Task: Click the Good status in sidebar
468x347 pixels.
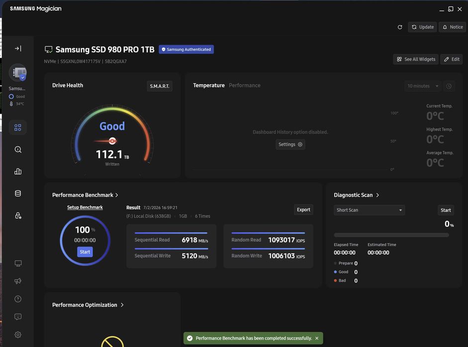Action: [x=17, y=96]
